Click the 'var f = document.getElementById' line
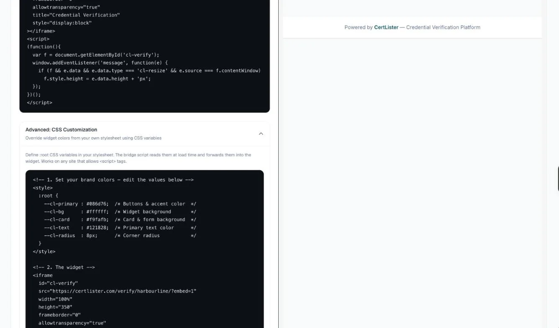Screen dimensions: 559x328 96,55
